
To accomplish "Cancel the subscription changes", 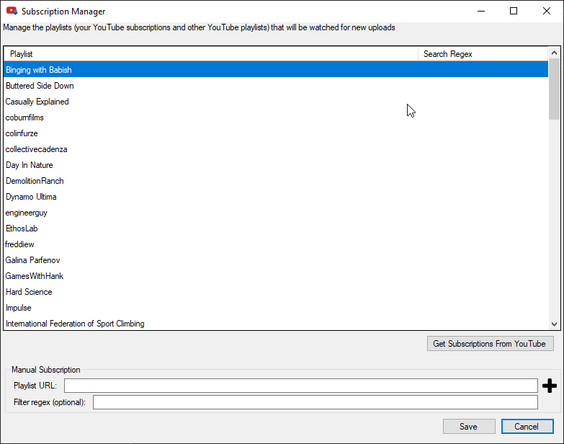I will point(527,427).
